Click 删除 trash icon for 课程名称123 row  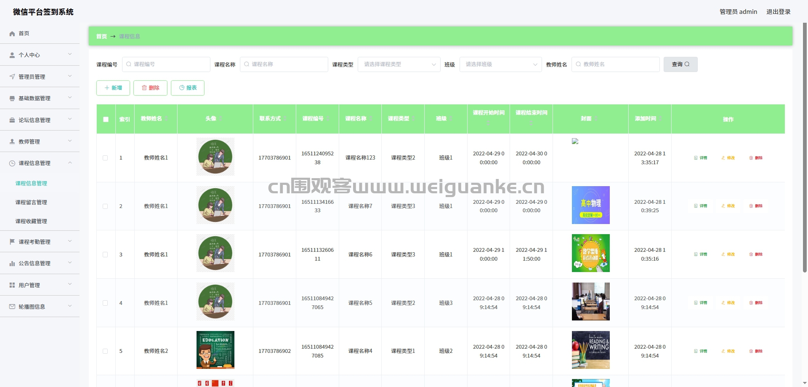point(751,158)
